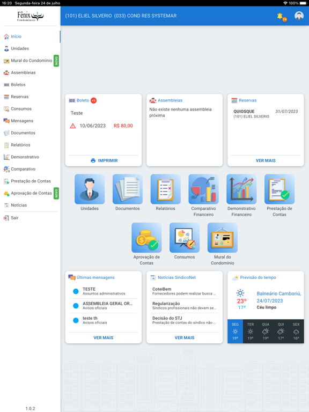
Task: Open the Relatórios clipboard tile
Action: pyautogui.click(x=166, y=189)
